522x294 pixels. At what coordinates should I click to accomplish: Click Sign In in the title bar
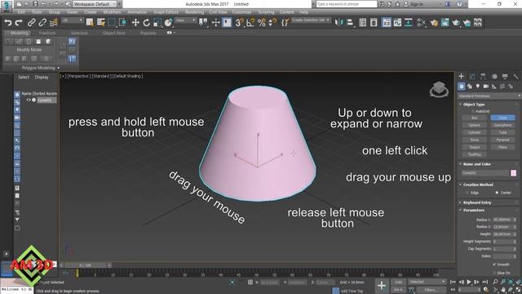tap(416, 4)
